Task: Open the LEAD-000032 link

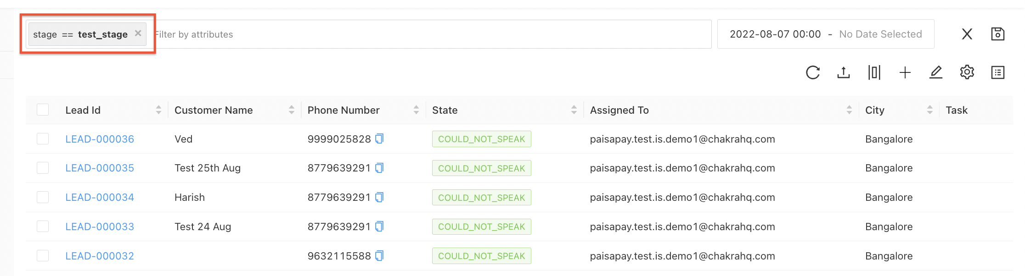Action: click(100, 256)
